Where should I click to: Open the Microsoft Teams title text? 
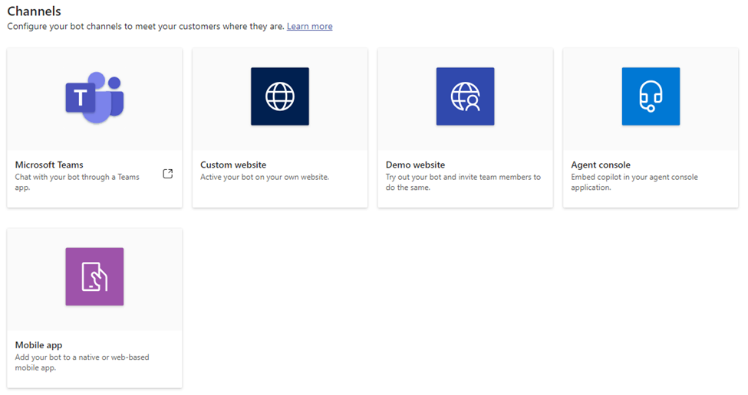(x=49, y=165)
